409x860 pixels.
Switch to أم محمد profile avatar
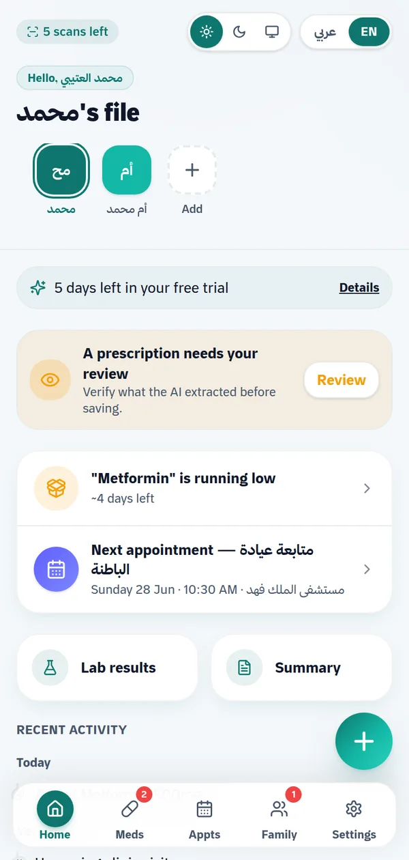click(x=127, y=170)
